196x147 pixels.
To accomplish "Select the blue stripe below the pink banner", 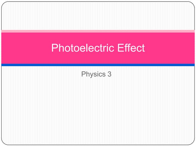I will pos(98,65).
